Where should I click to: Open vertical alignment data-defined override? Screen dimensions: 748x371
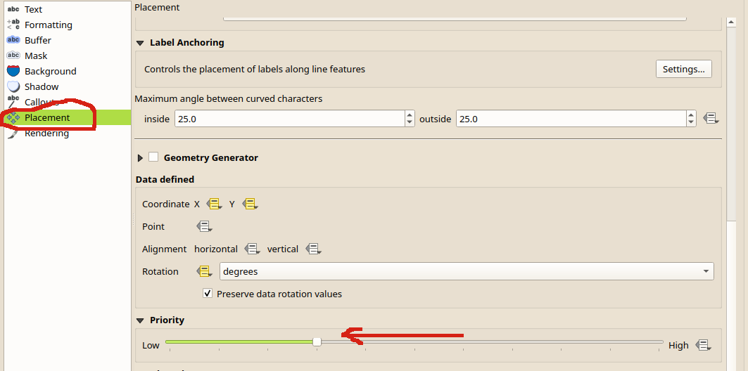(313, 249)
